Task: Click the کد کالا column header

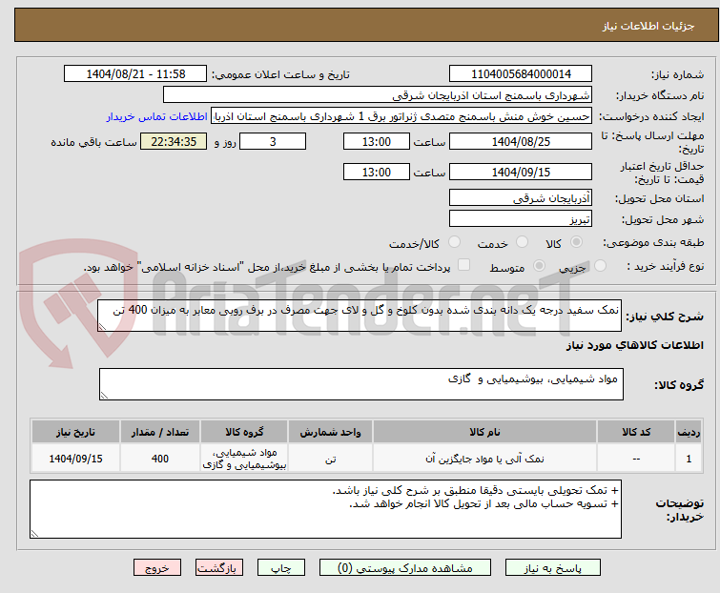Action: point(636,432)
